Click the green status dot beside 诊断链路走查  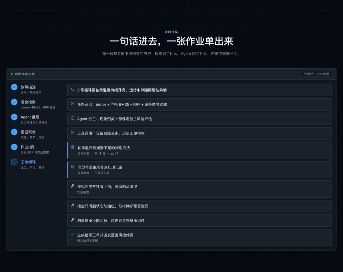12,74
